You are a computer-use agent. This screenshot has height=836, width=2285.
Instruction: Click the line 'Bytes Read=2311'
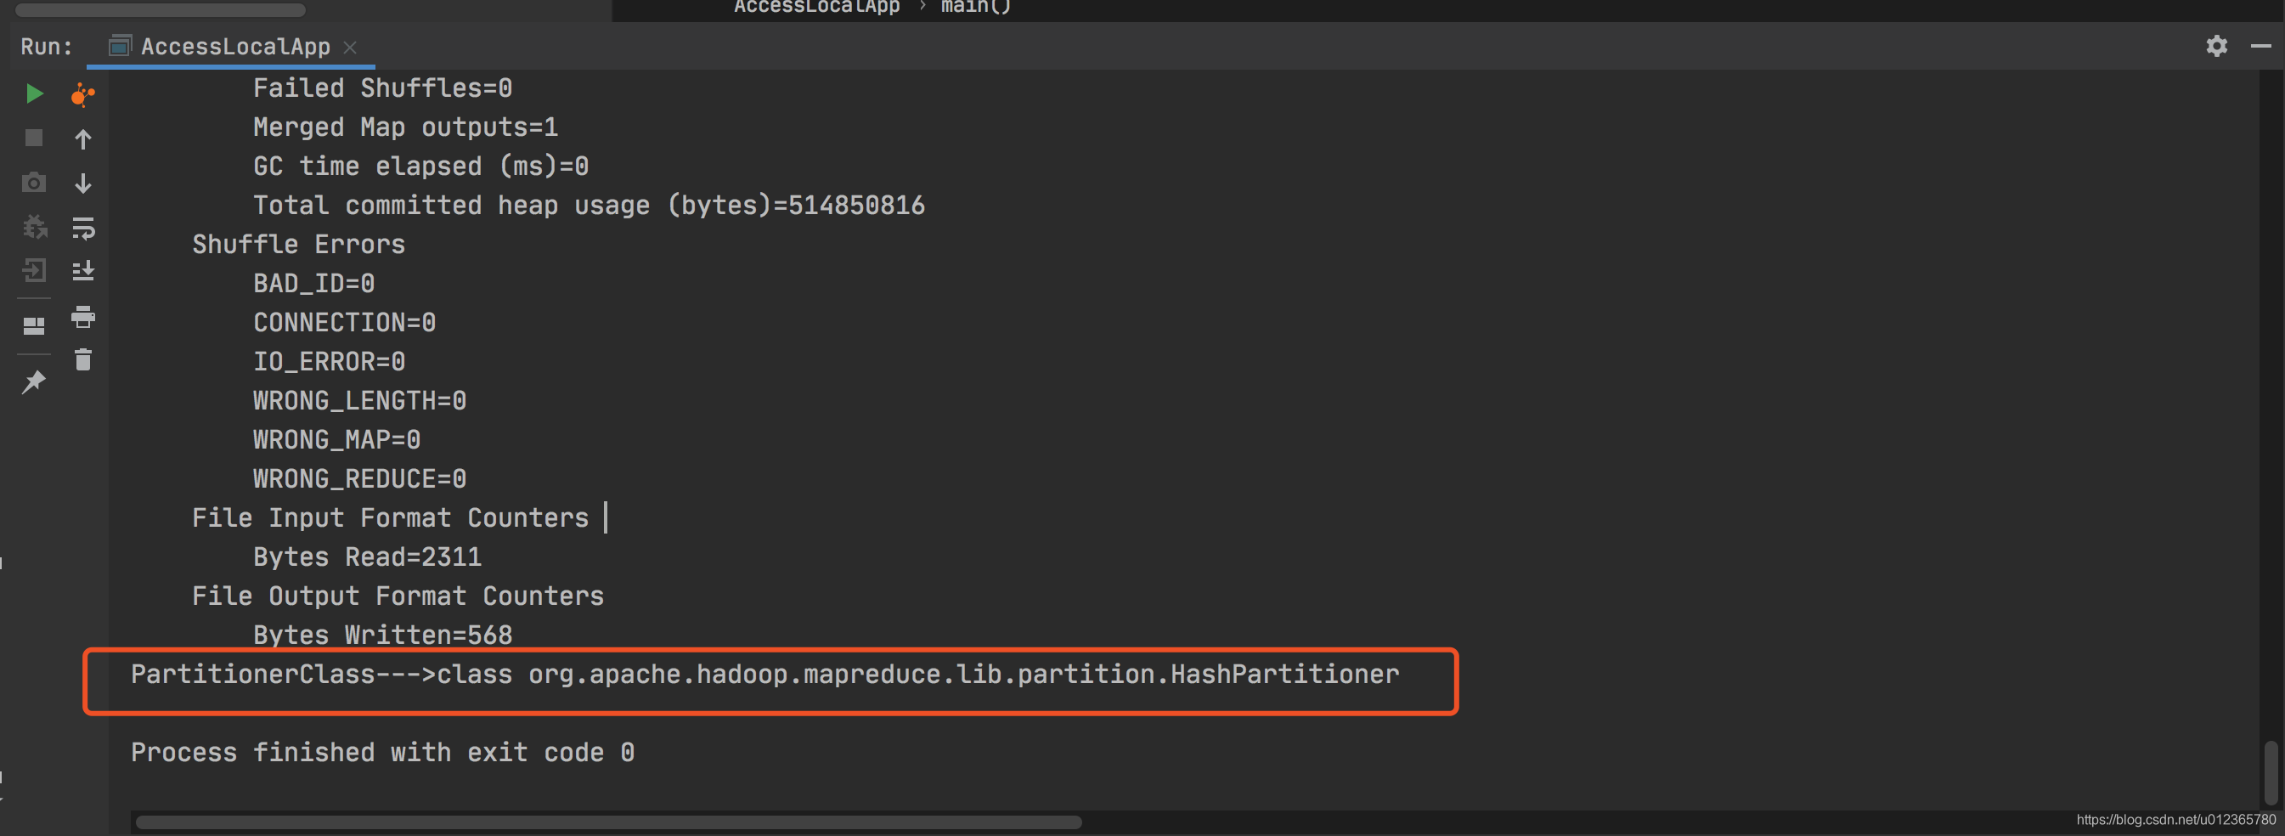[x=367, y=556]
